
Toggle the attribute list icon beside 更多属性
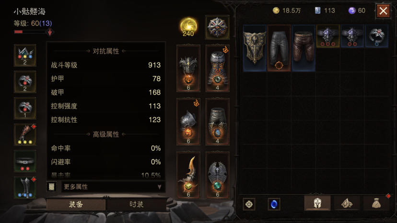coord(52,187)
